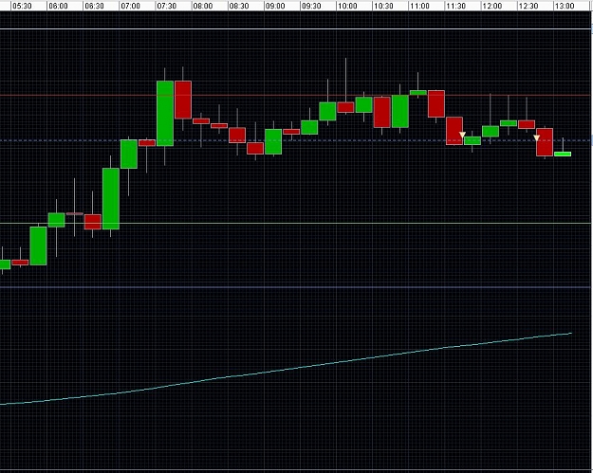Select the white horizontal line below time axis
593x473 pixels.
[x=296, y=28]
